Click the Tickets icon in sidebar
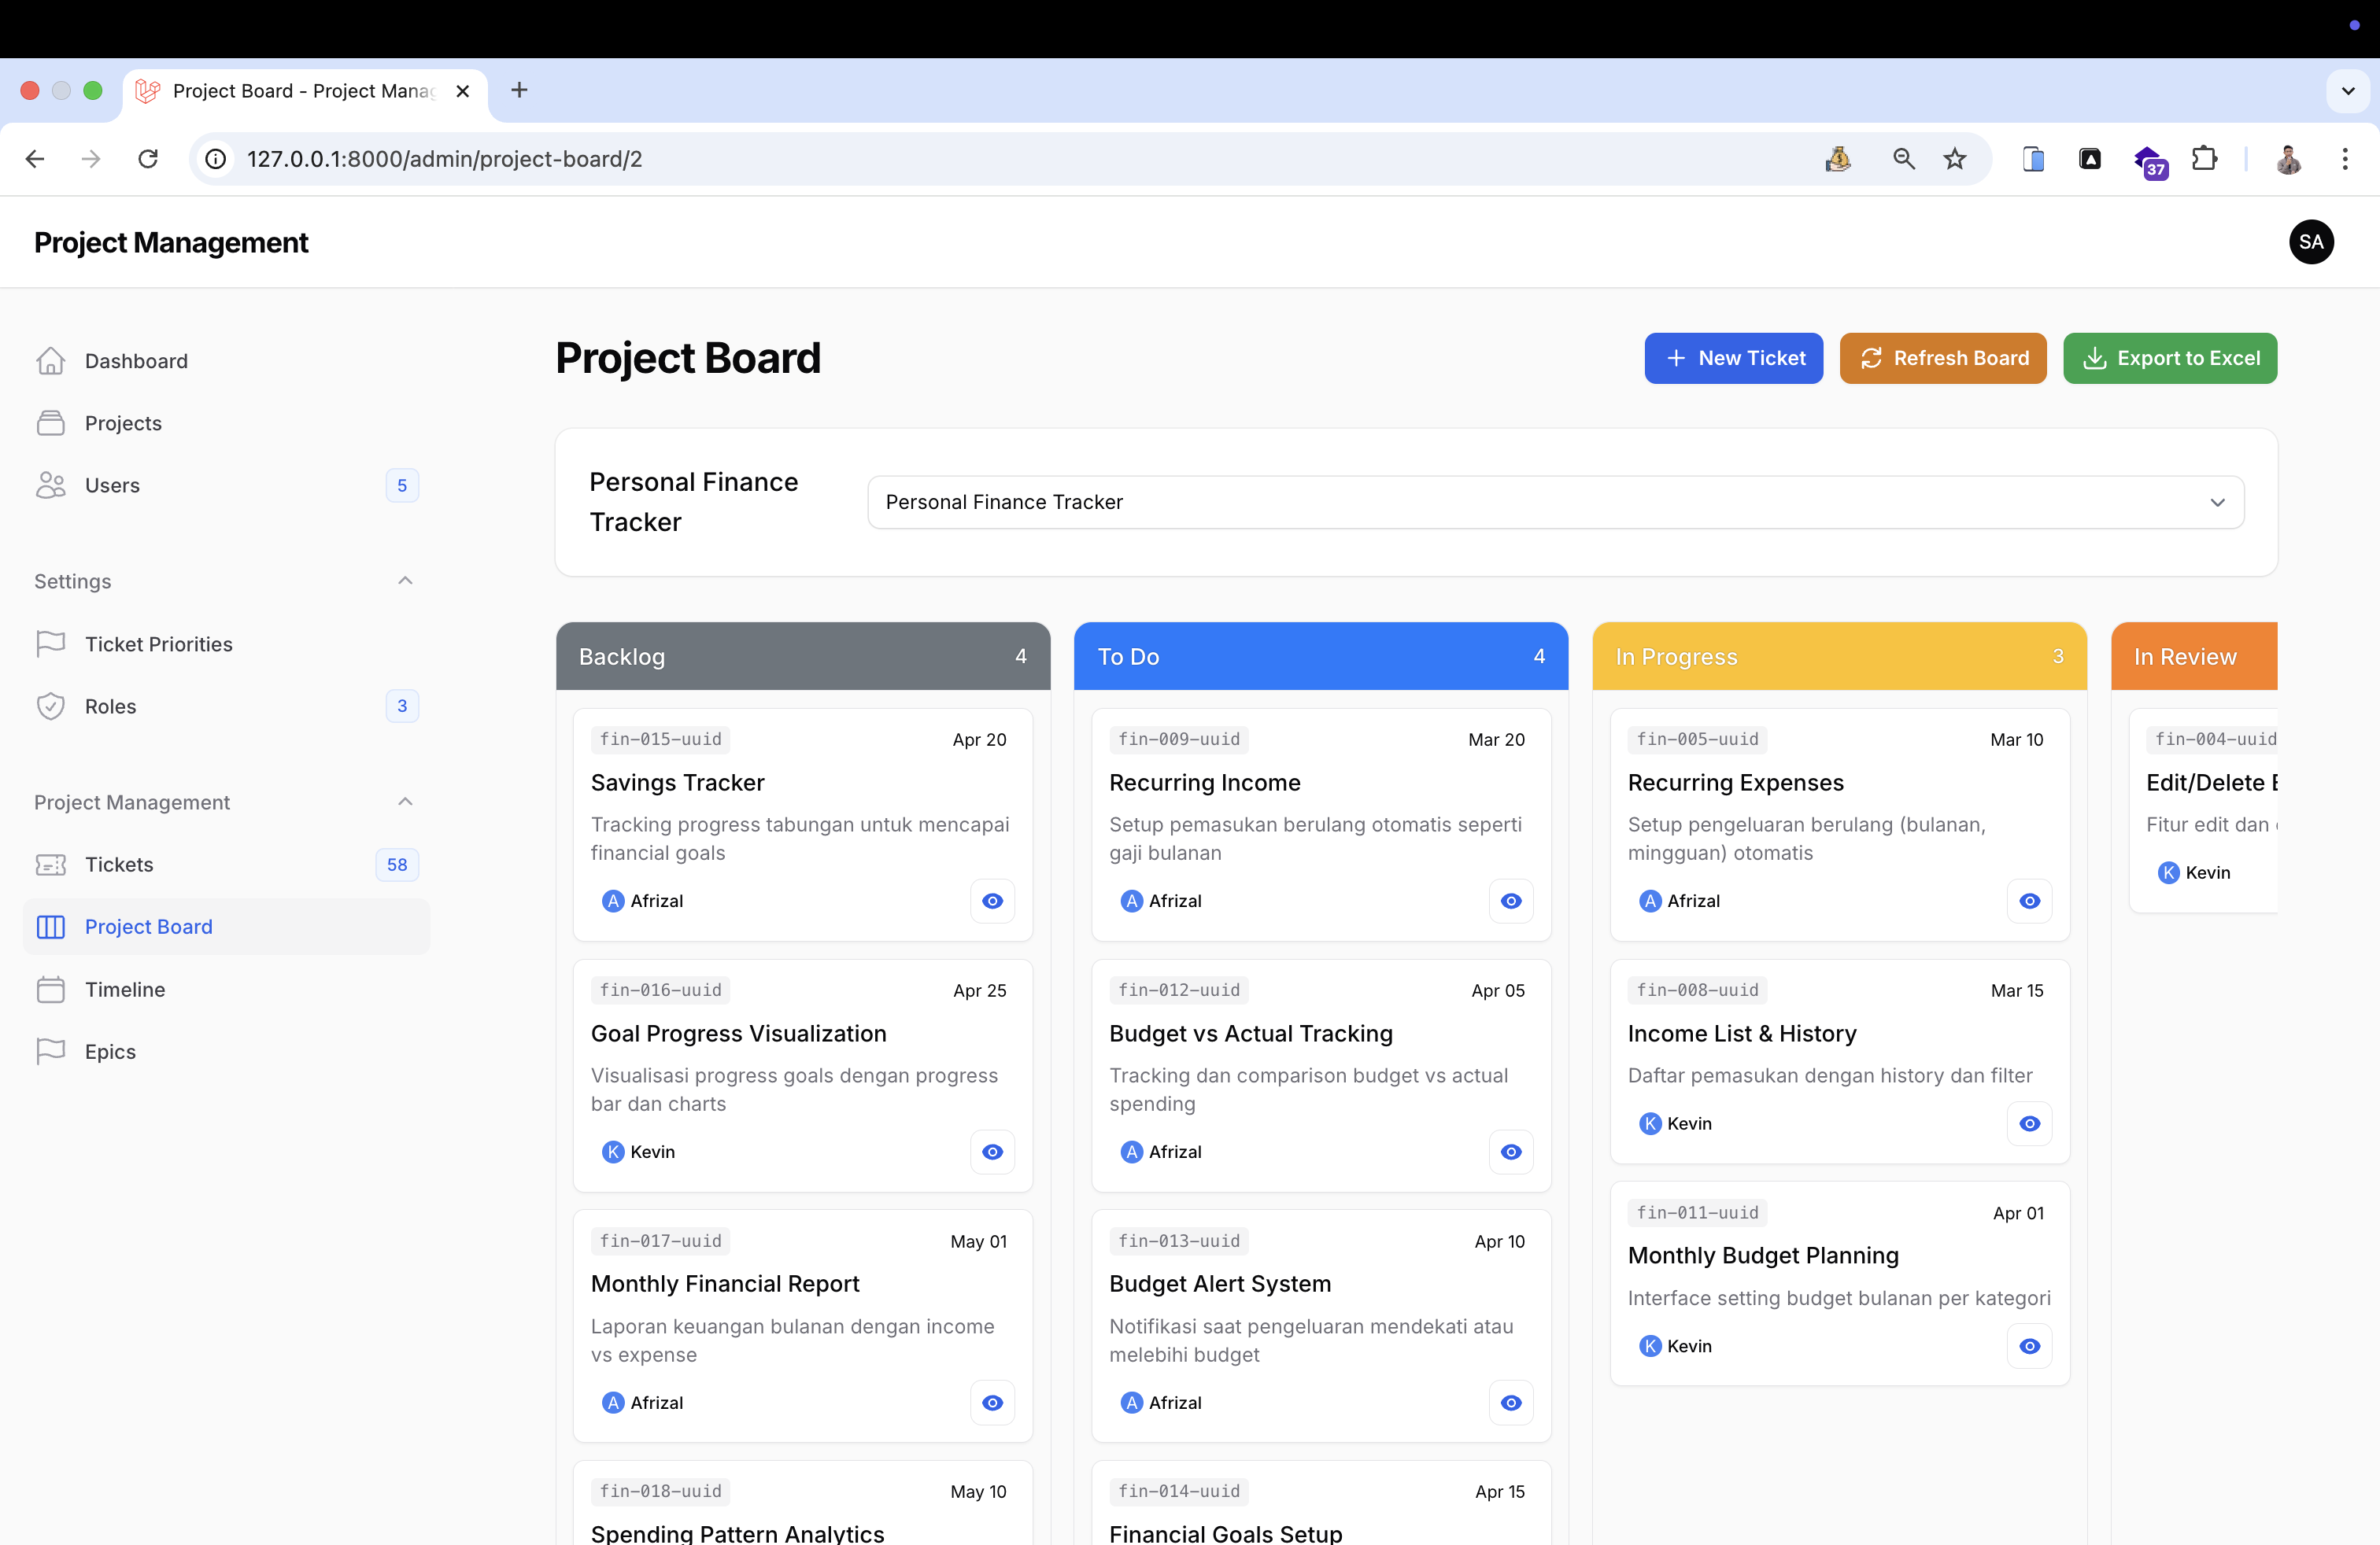Screen dimensions: 2380x1545 pos(50,865)
